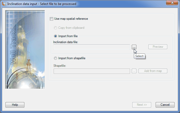
Task: Cancel the inclination data input wizard
Action: tap(165, 105)
